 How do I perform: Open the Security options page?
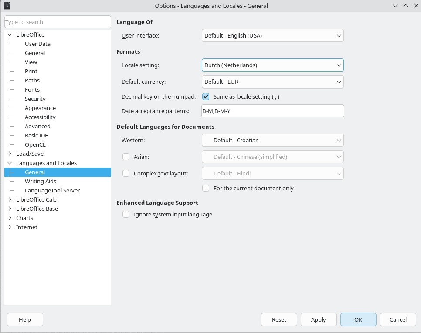(x=35, y=99)
